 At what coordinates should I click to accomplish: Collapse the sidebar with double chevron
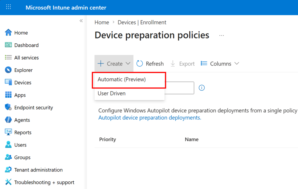pyautogui.click(x=81, y=21)
